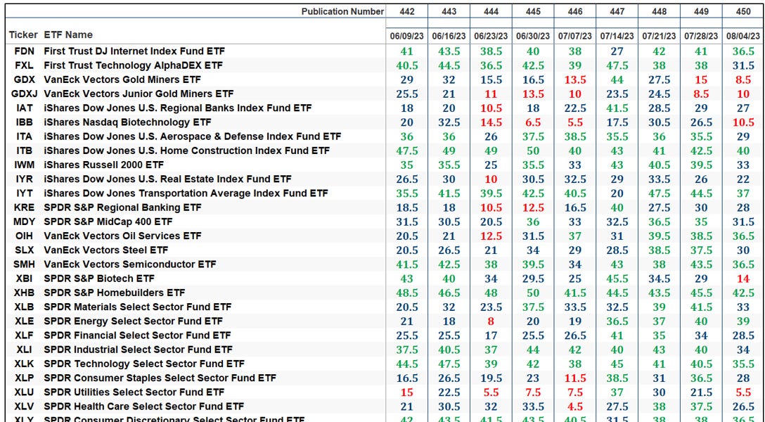
Task: Select IYR red value 10 on 06/23/23
Action: coord(491,179)
